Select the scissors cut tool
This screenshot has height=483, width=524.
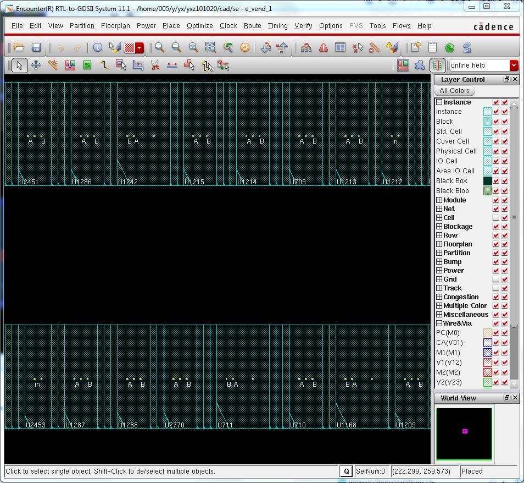[155, 65]
